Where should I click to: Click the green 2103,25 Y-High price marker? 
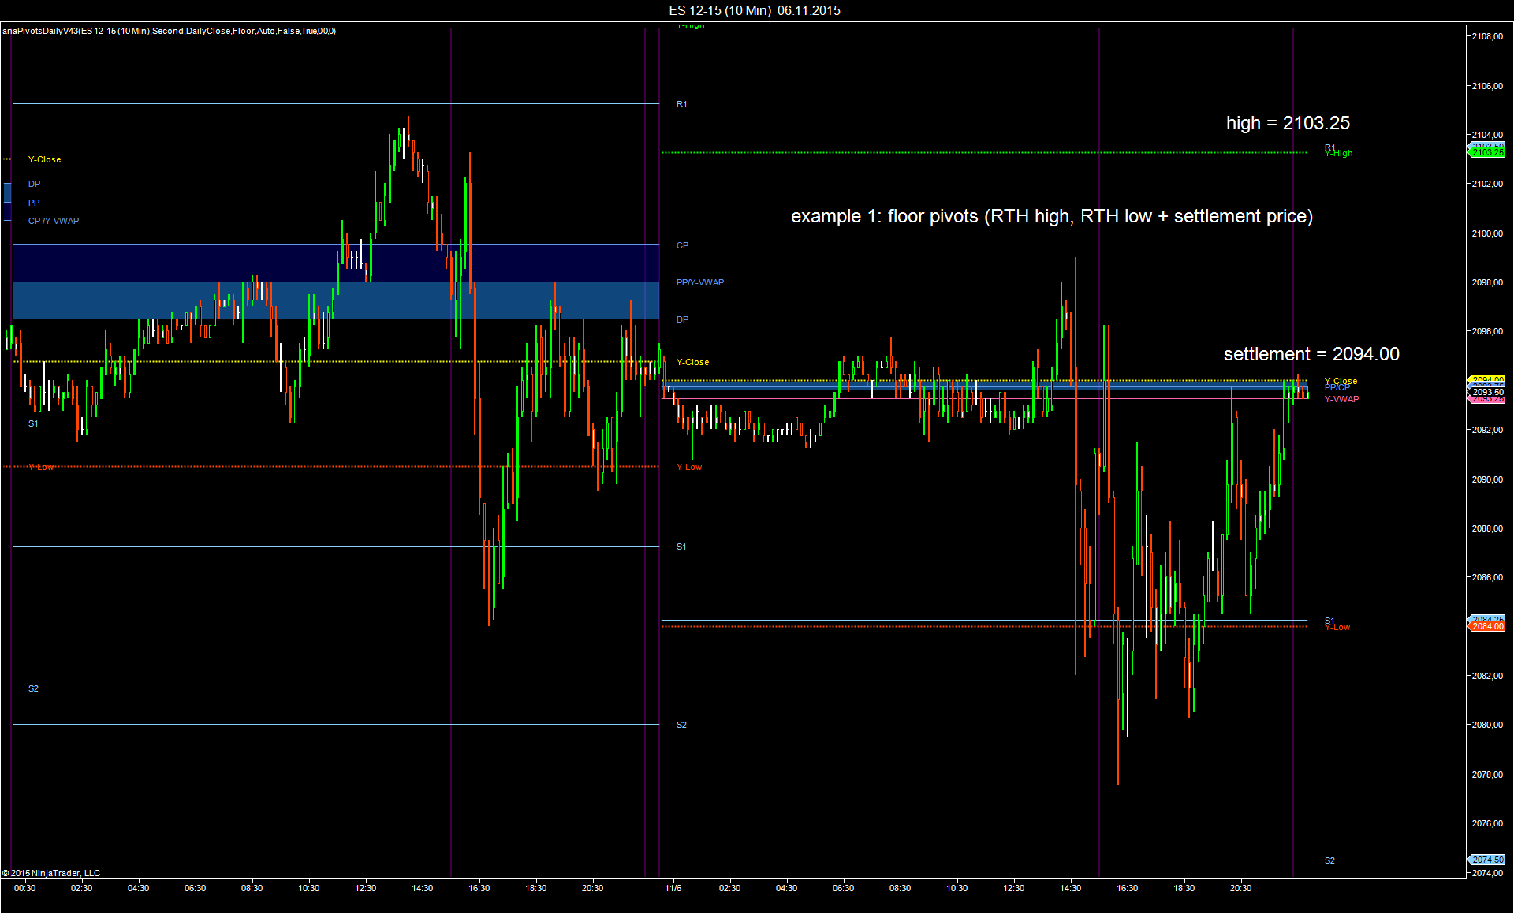(1487, 153)
